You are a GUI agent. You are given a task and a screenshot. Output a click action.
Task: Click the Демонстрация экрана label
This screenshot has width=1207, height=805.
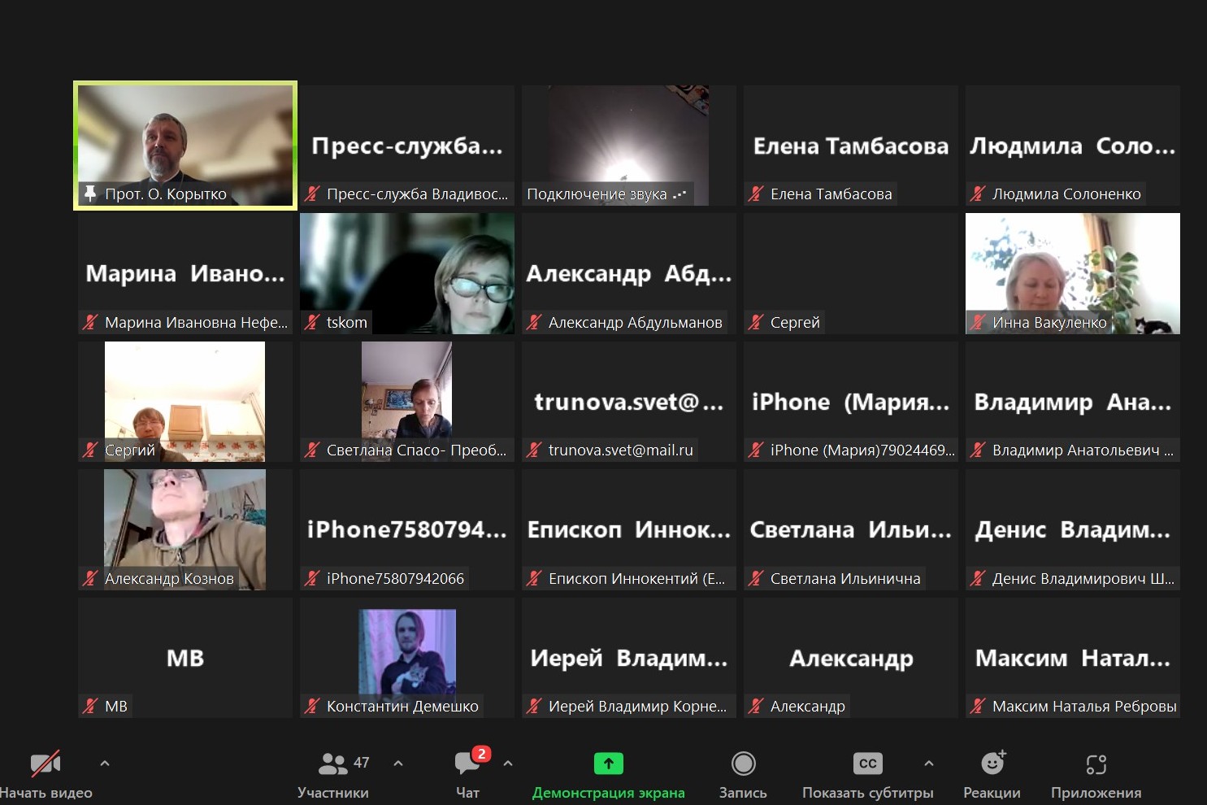pos(608,793)
